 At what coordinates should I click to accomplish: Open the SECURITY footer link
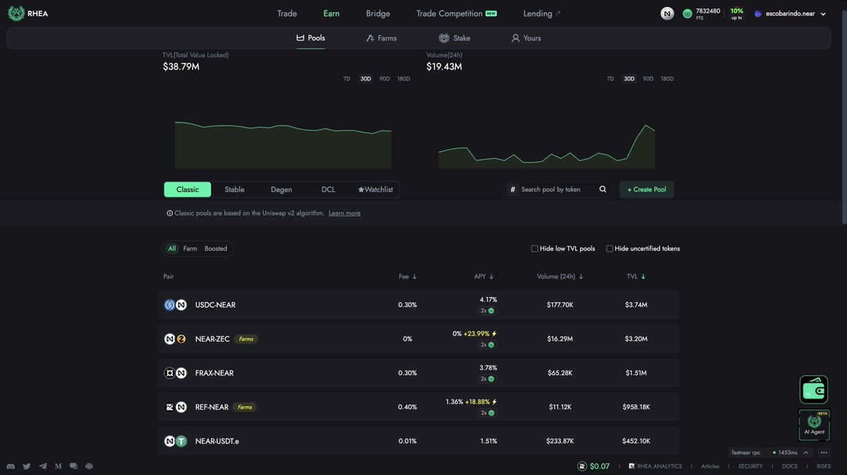click(x=750, y=467)
